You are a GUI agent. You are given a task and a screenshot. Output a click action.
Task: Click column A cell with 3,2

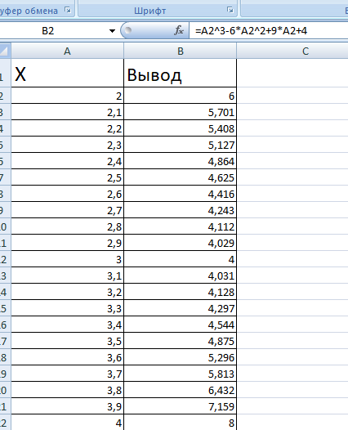click(x=68, y=292)
